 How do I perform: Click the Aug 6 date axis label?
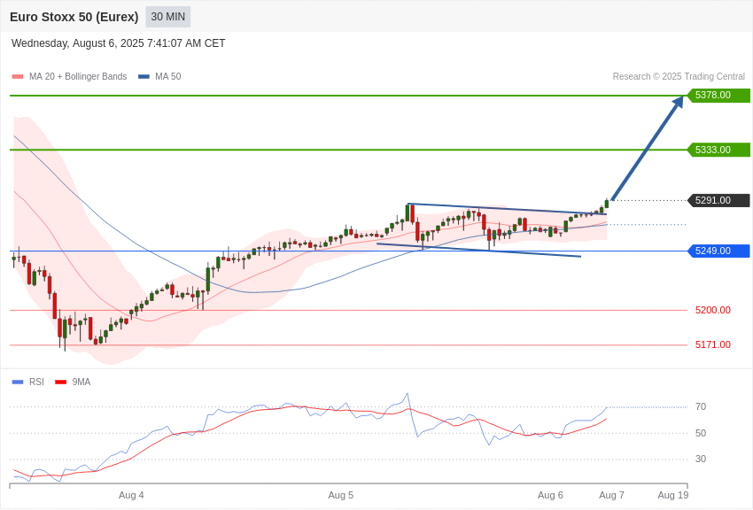click(550, 495)
